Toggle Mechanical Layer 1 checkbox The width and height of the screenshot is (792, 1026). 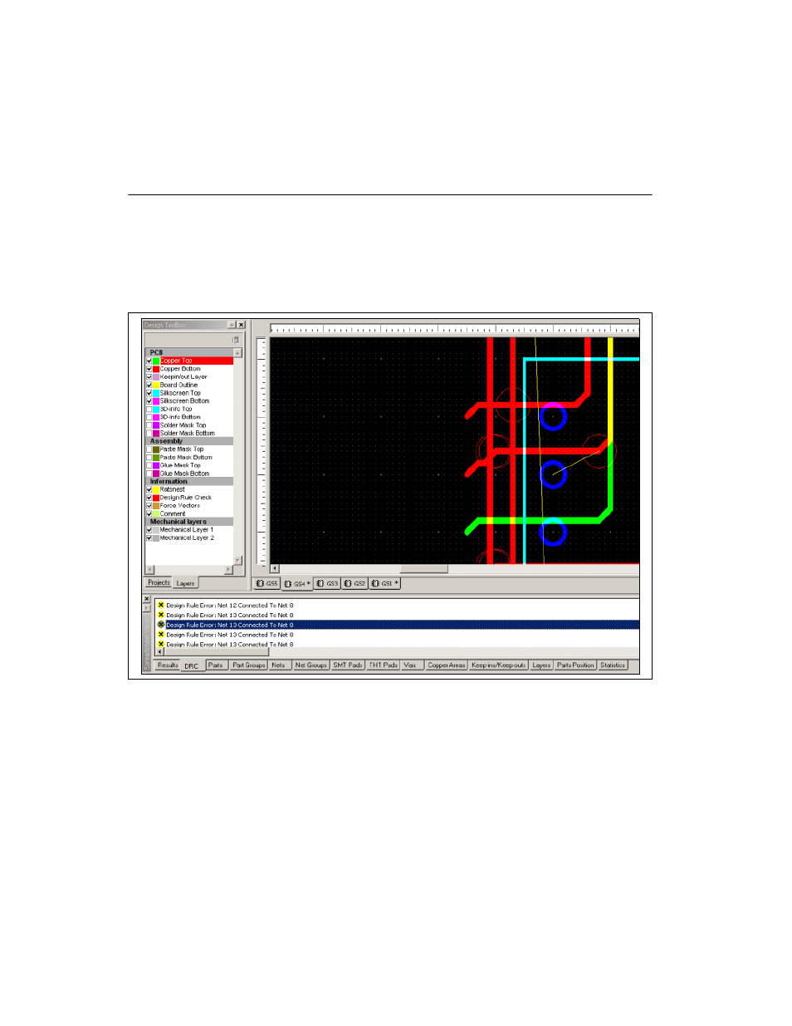[x=149, y=530]
